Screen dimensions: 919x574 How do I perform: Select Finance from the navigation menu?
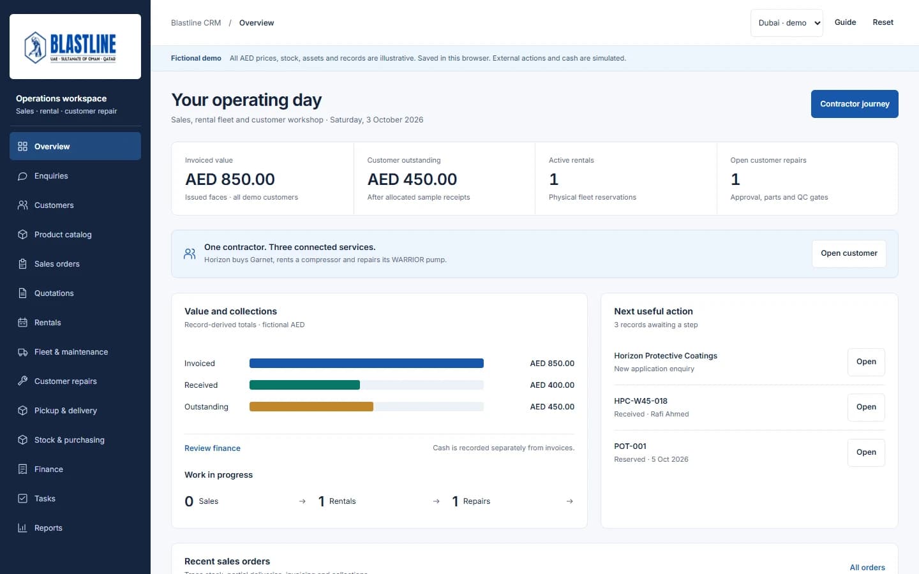(x=75, y=469)
